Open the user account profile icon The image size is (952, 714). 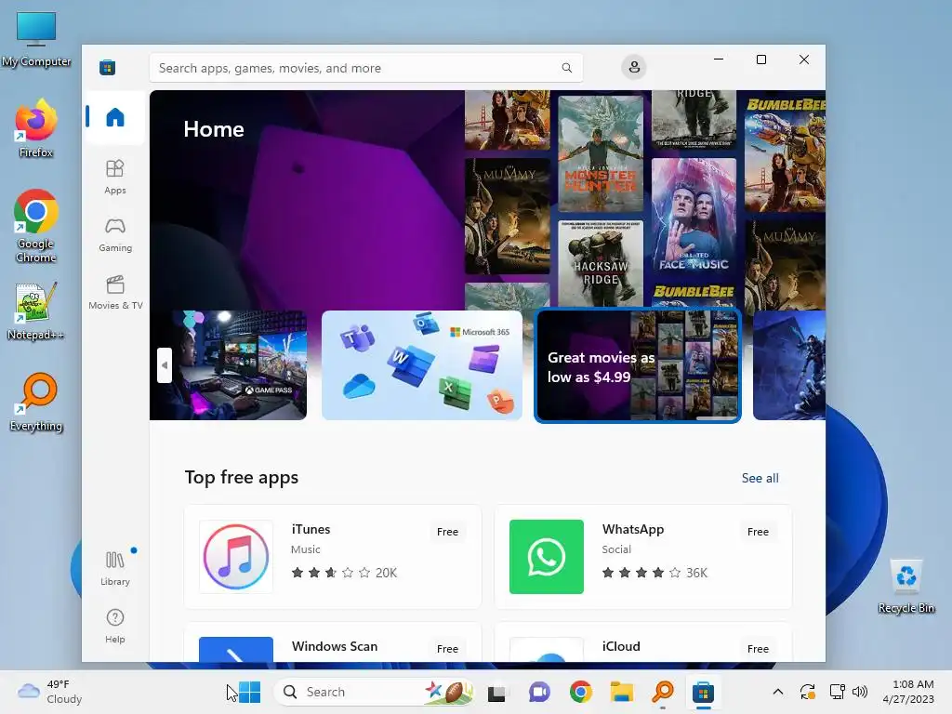pos(634,67)
